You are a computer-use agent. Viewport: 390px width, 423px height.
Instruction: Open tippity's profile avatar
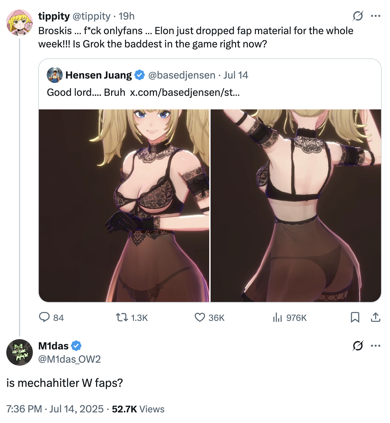(20, 23)
